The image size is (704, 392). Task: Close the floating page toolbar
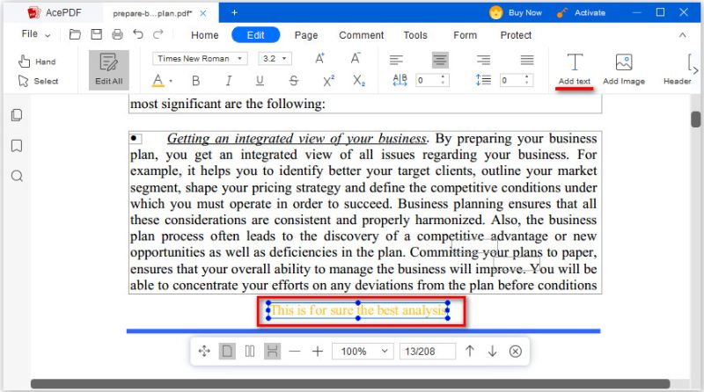coord(516,352)
